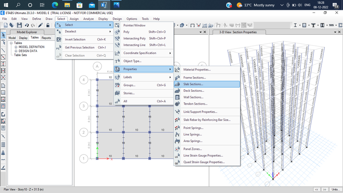Click the Windows Start button
Screen dimensions: 343x193
(x=6, y=5)
